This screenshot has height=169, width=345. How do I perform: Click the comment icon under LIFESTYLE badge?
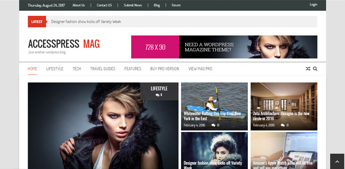(x=158, y=95)
